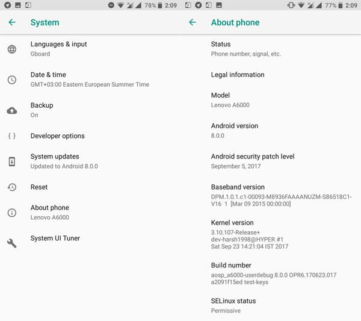Go back from the About phone screen
361x321 pixels.
click(193, 22)
